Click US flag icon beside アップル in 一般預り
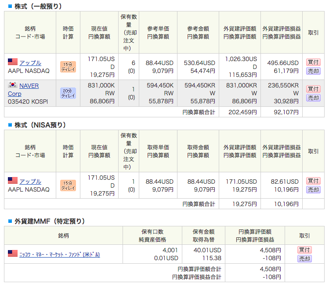The height and width of the screenshot is (287, 329). [13, 62]
